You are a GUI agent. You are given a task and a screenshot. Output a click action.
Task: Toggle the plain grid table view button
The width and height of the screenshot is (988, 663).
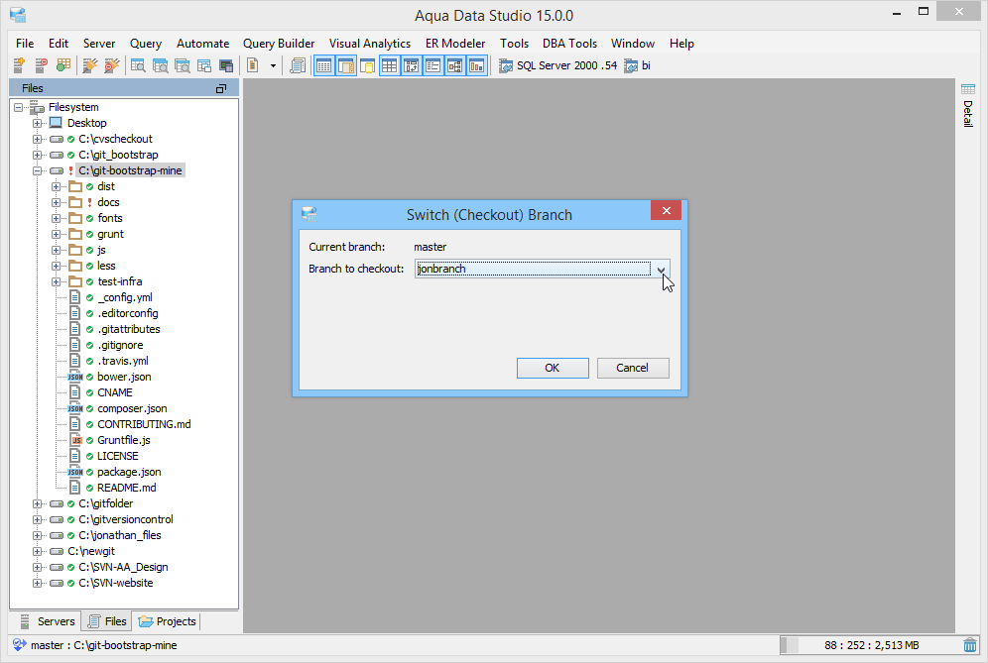click(390, 65)
